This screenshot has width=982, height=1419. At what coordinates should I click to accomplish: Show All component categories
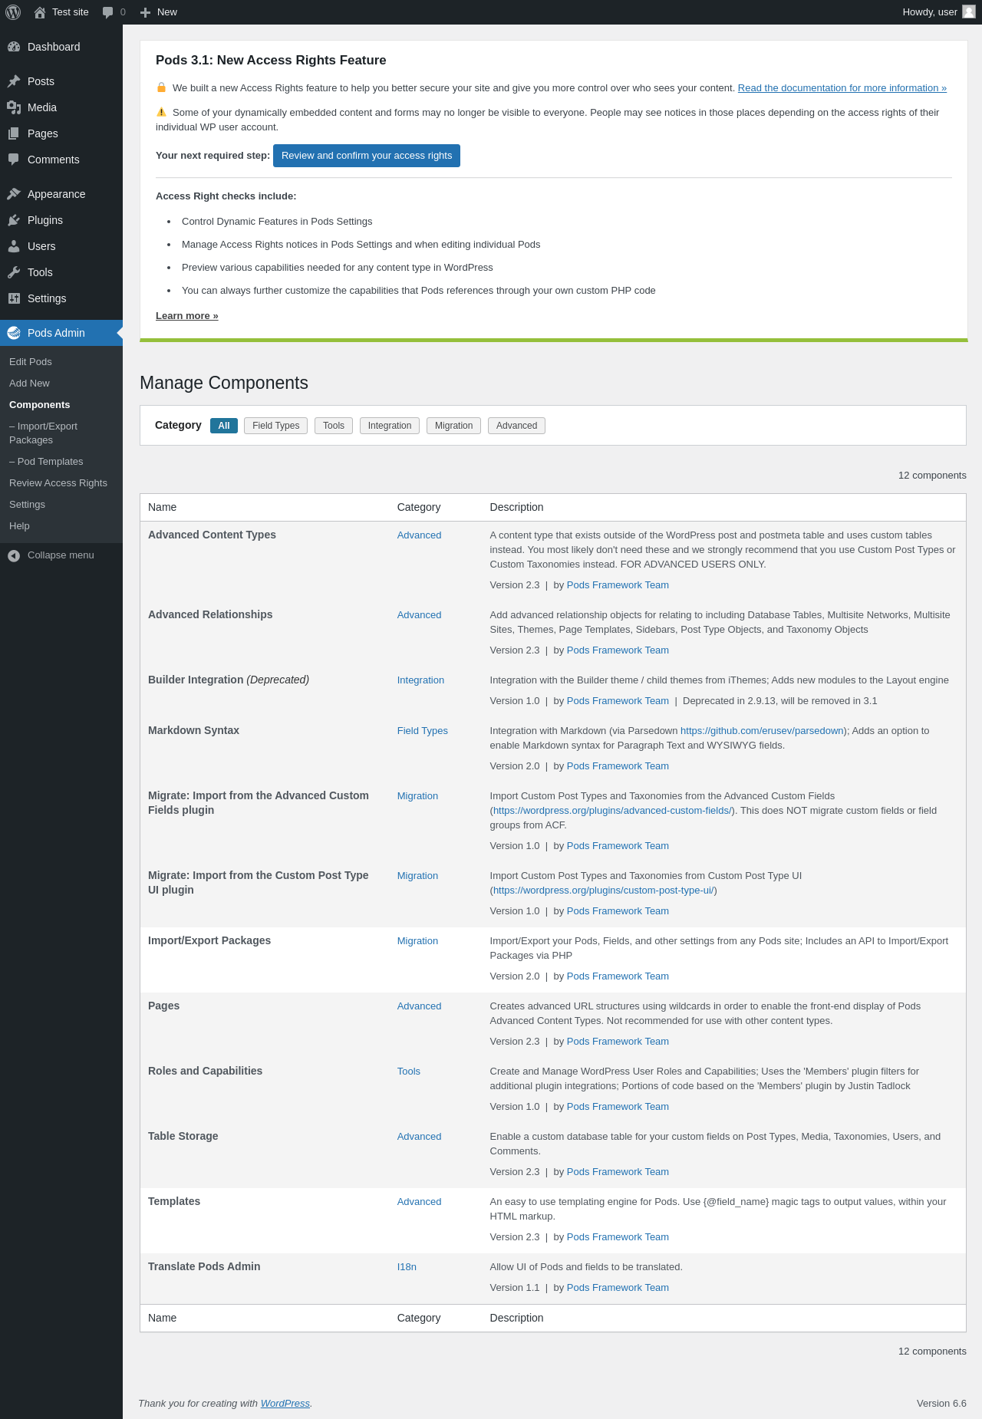click(x=224, y=426)
